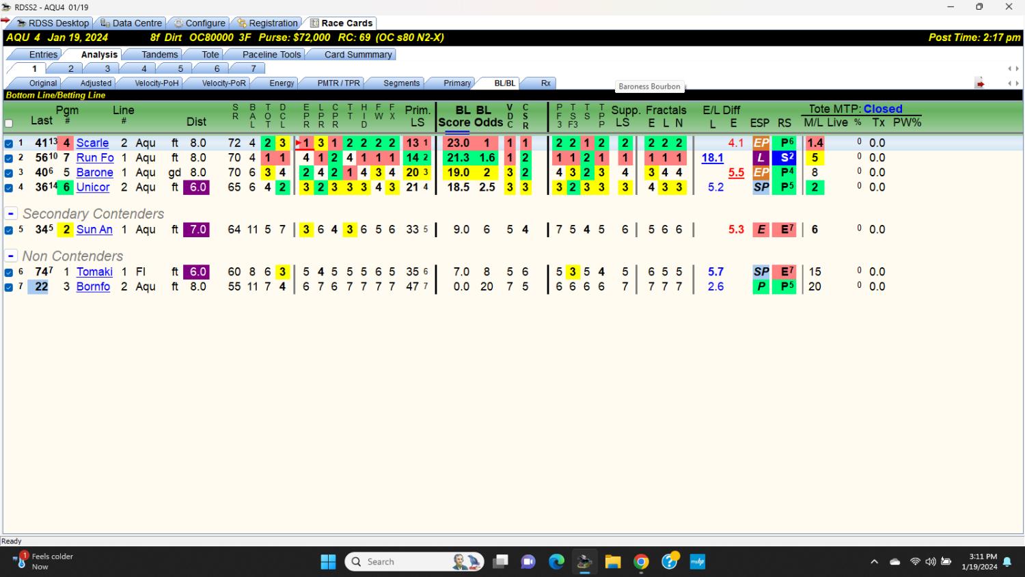Open the Unicor horse link
Screen dimensions: 1025x577
click(93, 187)
